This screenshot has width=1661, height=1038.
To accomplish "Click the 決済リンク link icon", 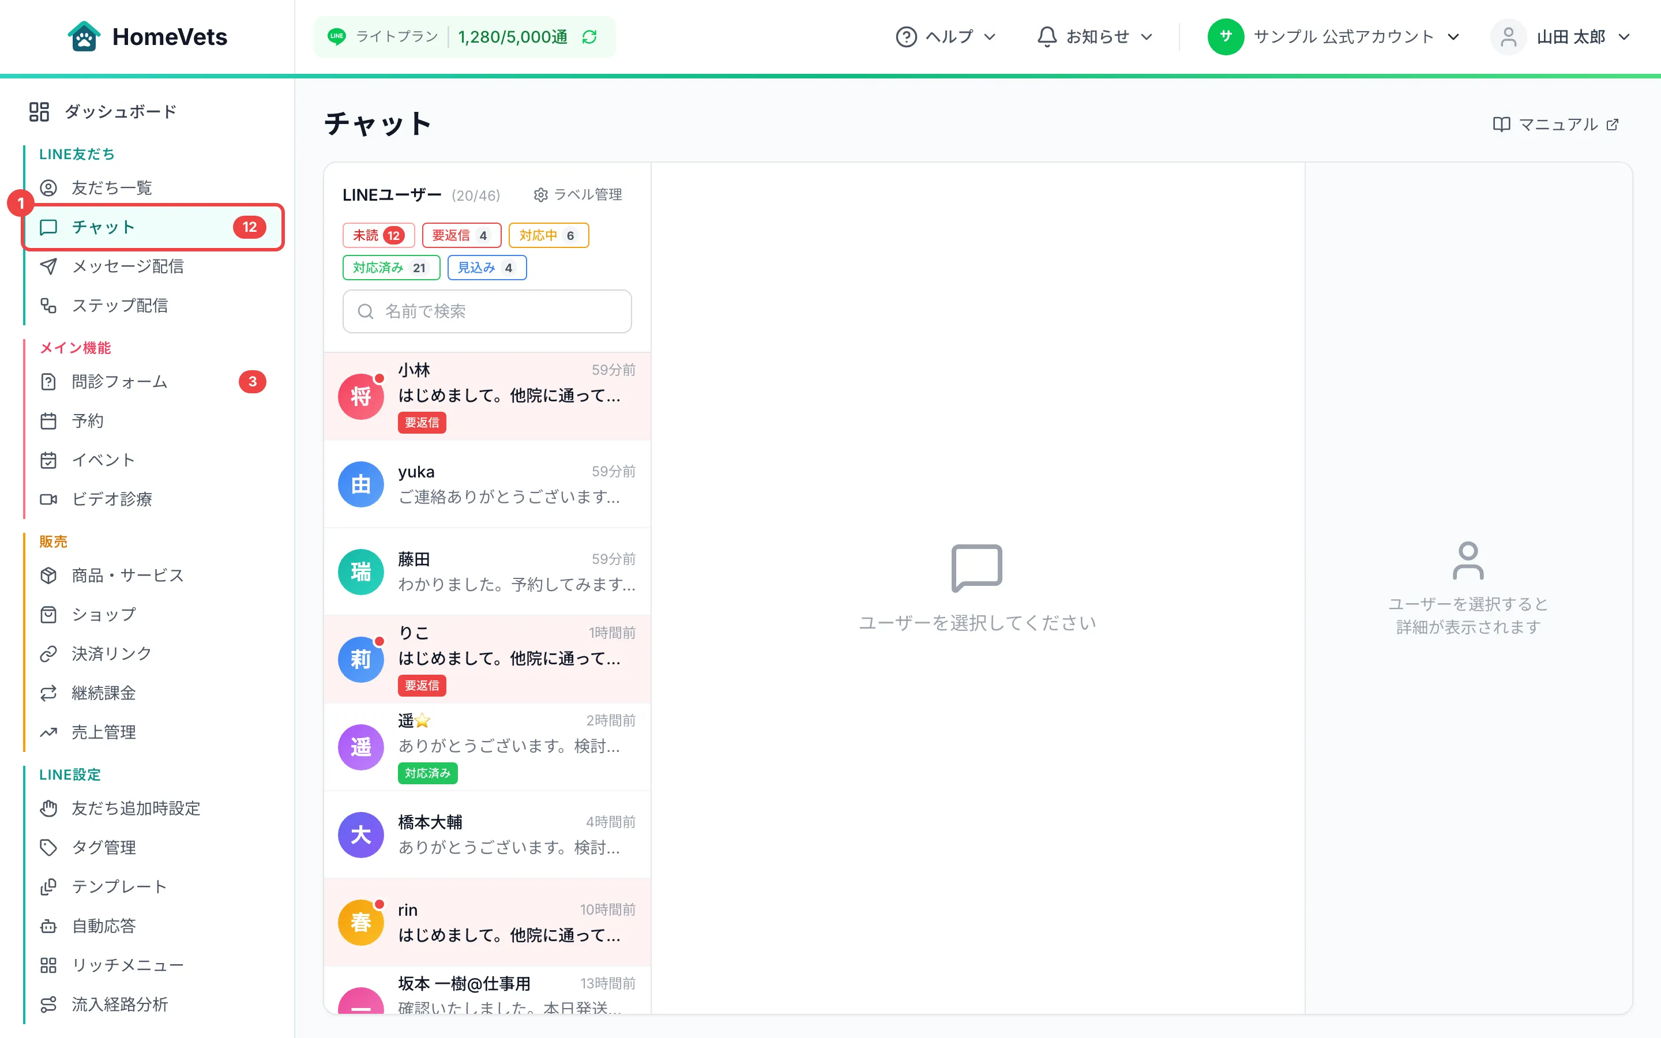I will [48, 653].
